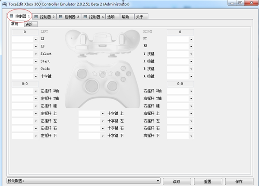Select the 常规 sub-tab
Image resolution: width=259 pixels, height=186 pixels.
coord(16,24)
